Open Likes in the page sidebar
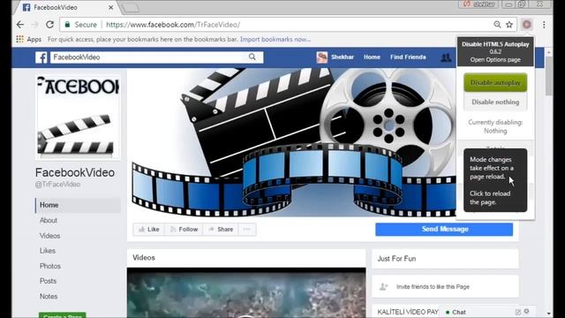The width and height of the screenshot is (565, 318). pos(47,251)
